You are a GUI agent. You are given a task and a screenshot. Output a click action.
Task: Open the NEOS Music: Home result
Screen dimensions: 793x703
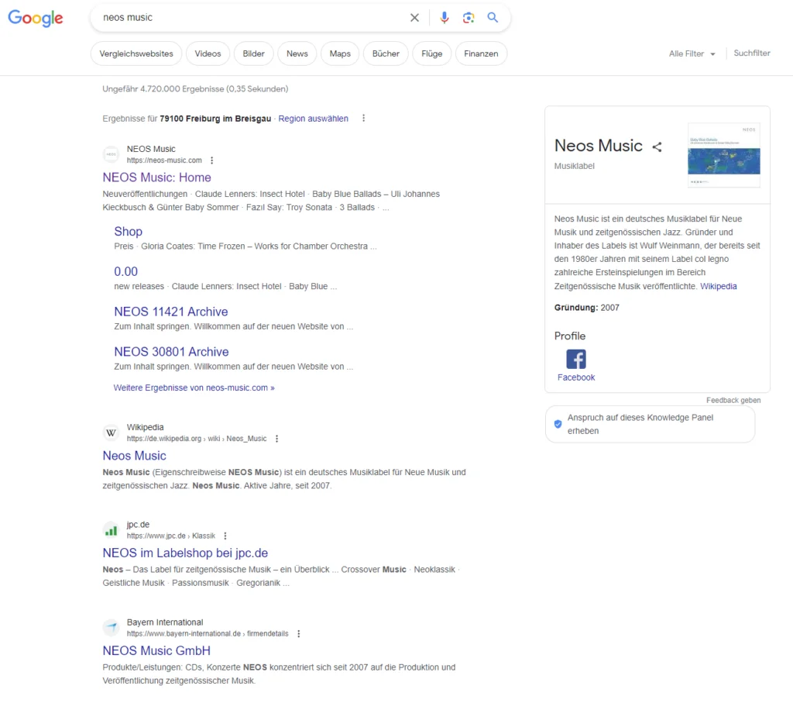click(x=156, y=177)
